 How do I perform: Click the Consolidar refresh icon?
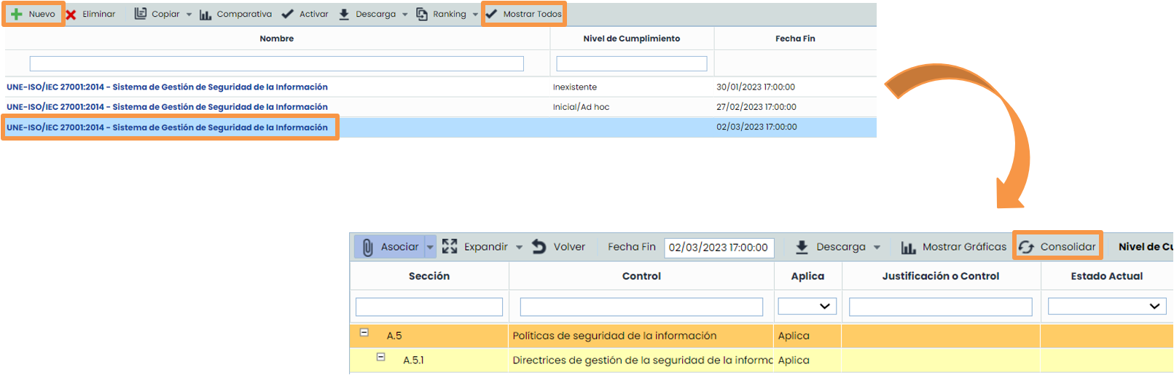point(1027,247)
